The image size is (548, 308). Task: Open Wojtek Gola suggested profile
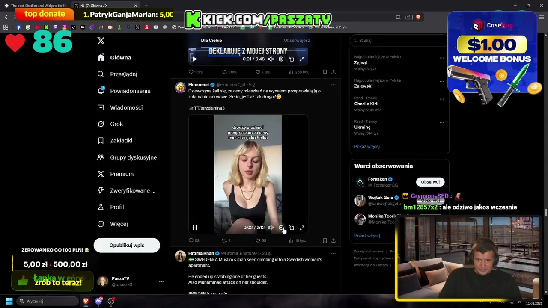click(x=381, y=198)
